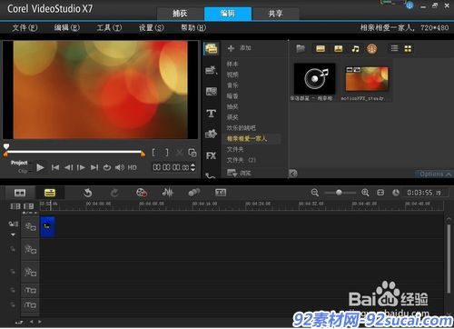Select the motionFX_steady video thumbnail
The image size is (454, 329).
coord(367,79)
